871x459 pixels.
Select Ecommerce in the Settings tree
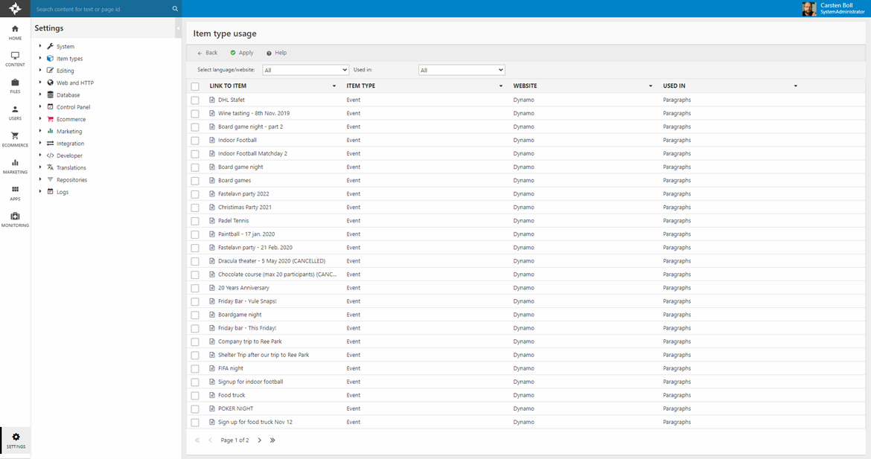click(x=71, y=119)
